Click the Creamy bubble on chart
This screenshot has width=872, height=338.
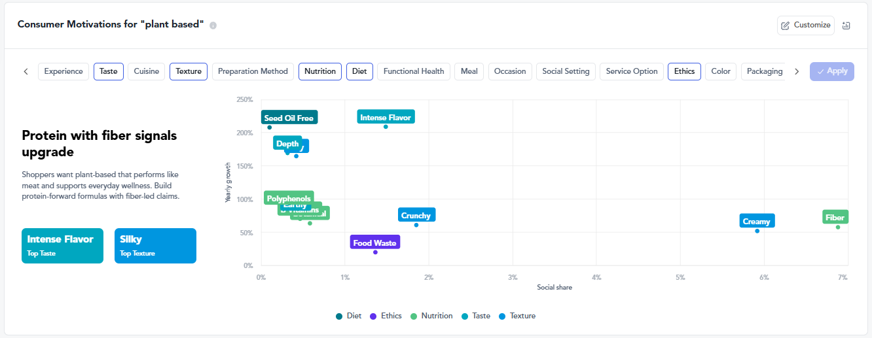click(x=757, y=231)
